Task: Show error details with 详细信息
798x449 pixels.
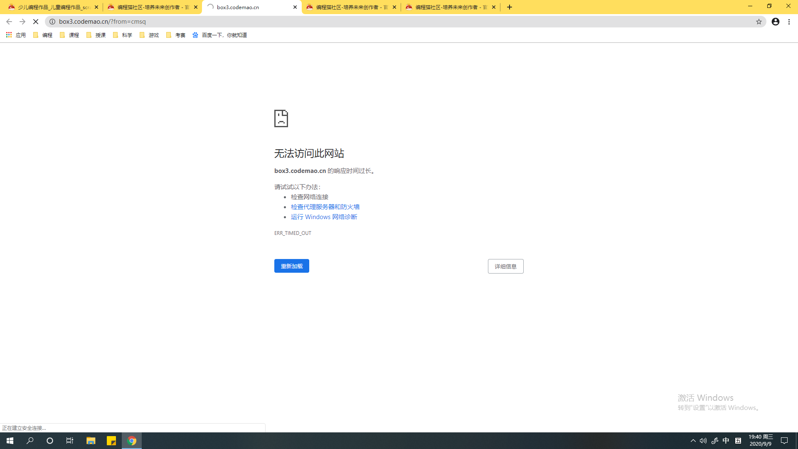Action: click(506, 266)
